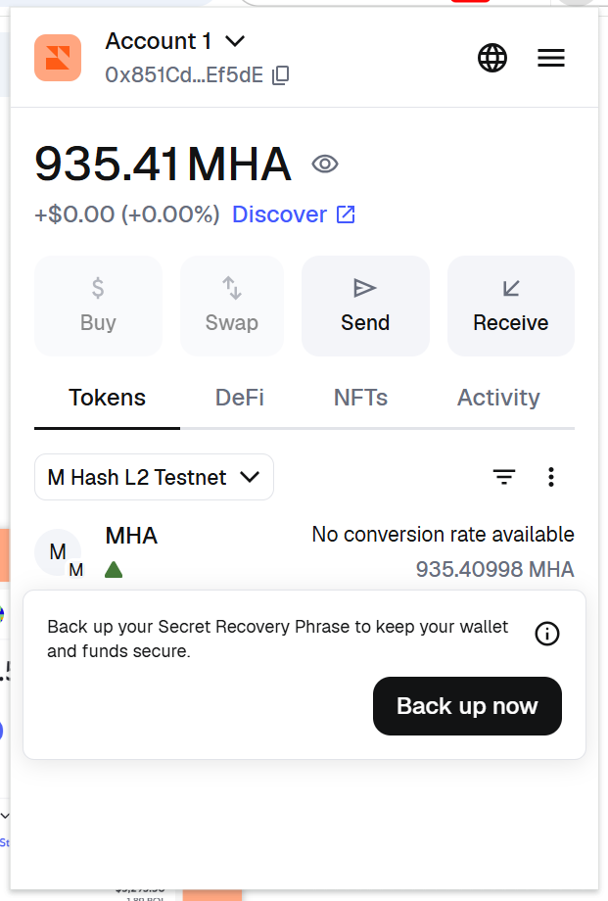608x901 pixels.
Task: Select the Tokens tab
Action: (107, 398)
